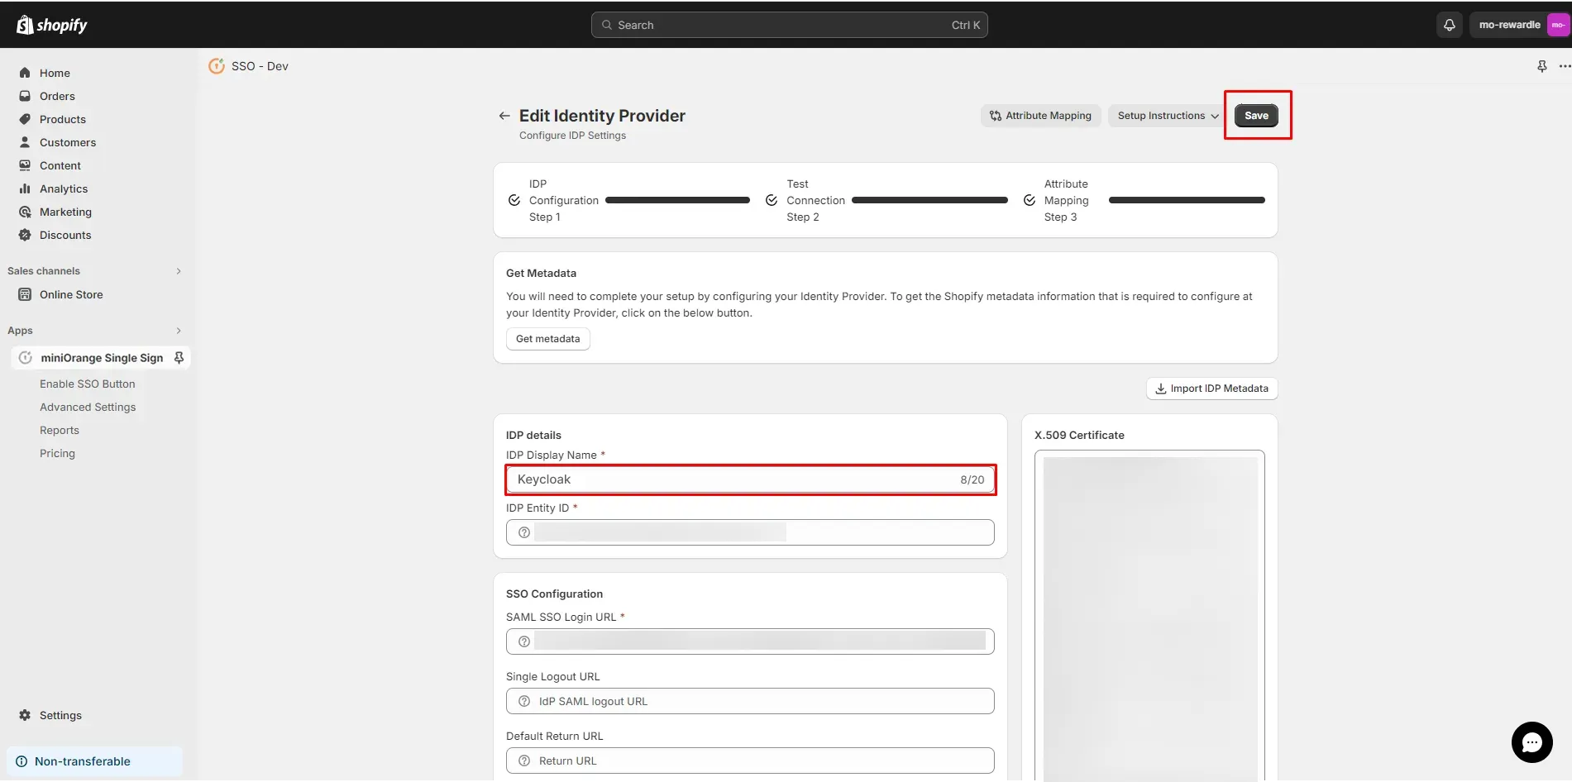Click the Marketing target icon
This screenshot has width=1572, height=782.
point(25,212)
